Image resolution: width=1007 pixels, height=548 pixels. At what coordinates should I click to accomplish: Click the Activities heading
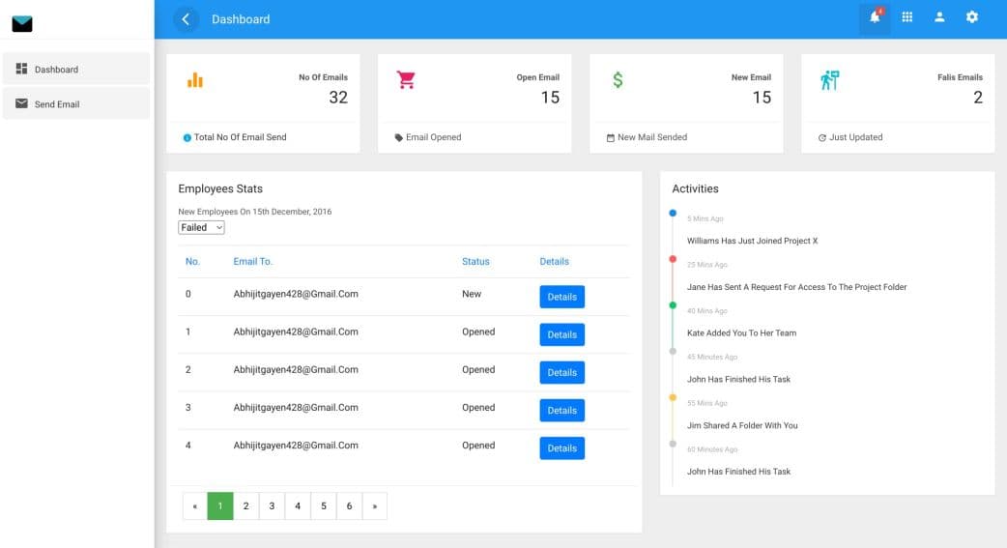click(x=695, y=188)
